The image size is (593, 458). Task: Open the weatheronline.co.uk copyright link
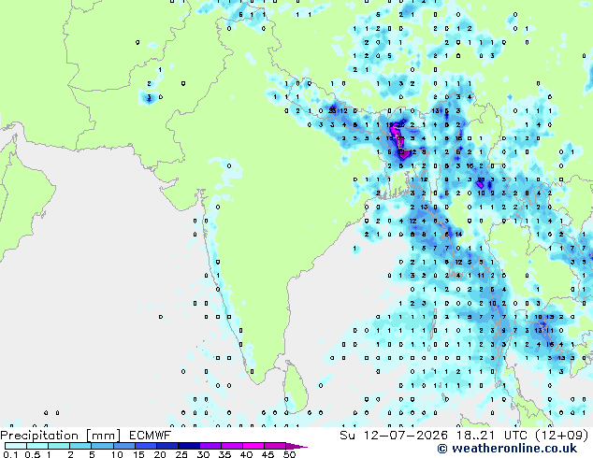pos(507,449)
